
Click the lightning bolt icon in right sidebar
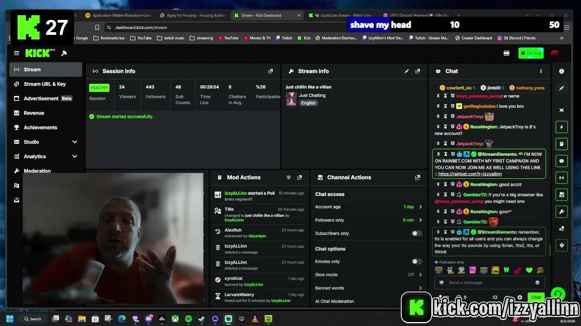click(x=561, y=127)
